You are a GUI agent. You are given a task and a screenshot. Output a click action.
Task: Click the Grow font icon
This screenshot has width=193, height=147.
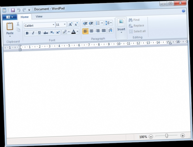71,24
